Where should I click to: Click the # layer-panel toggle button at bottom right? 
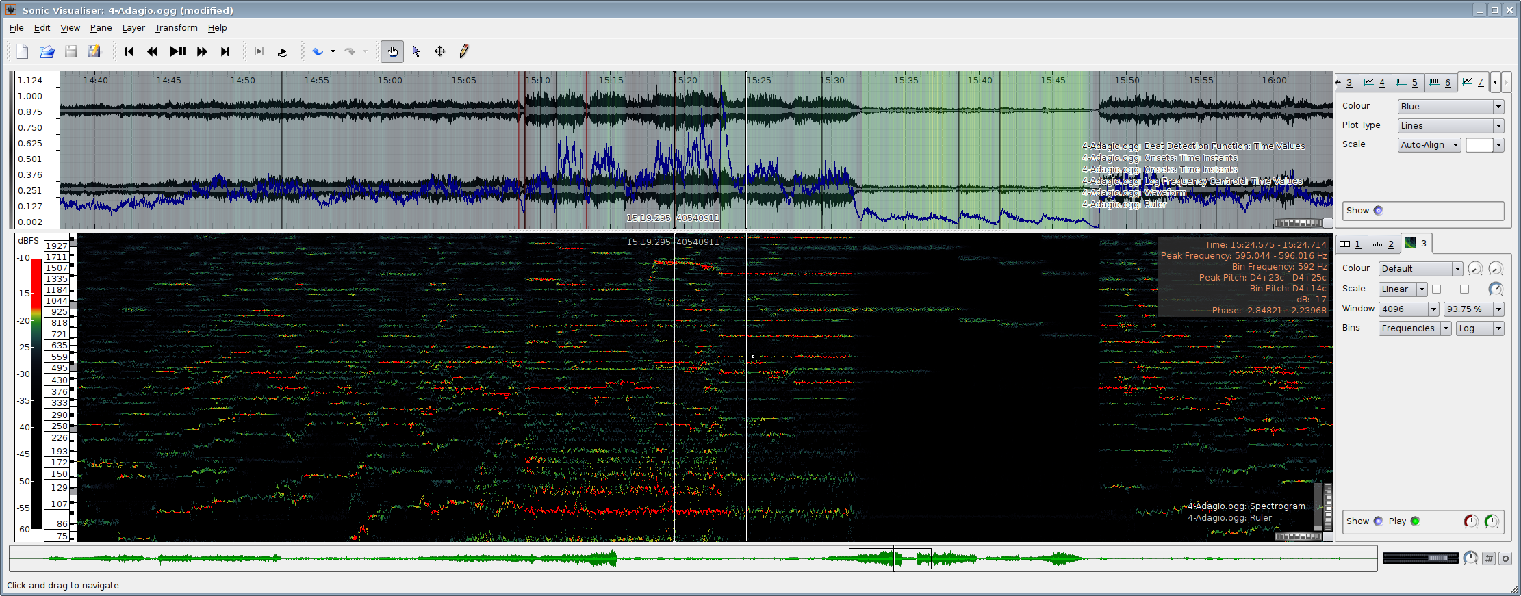pyautogui.click(x=1489, y=558)
